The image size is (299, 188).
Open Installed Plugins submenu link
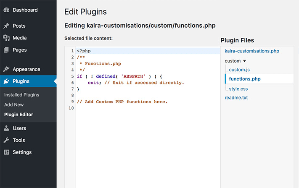point(21,95)
